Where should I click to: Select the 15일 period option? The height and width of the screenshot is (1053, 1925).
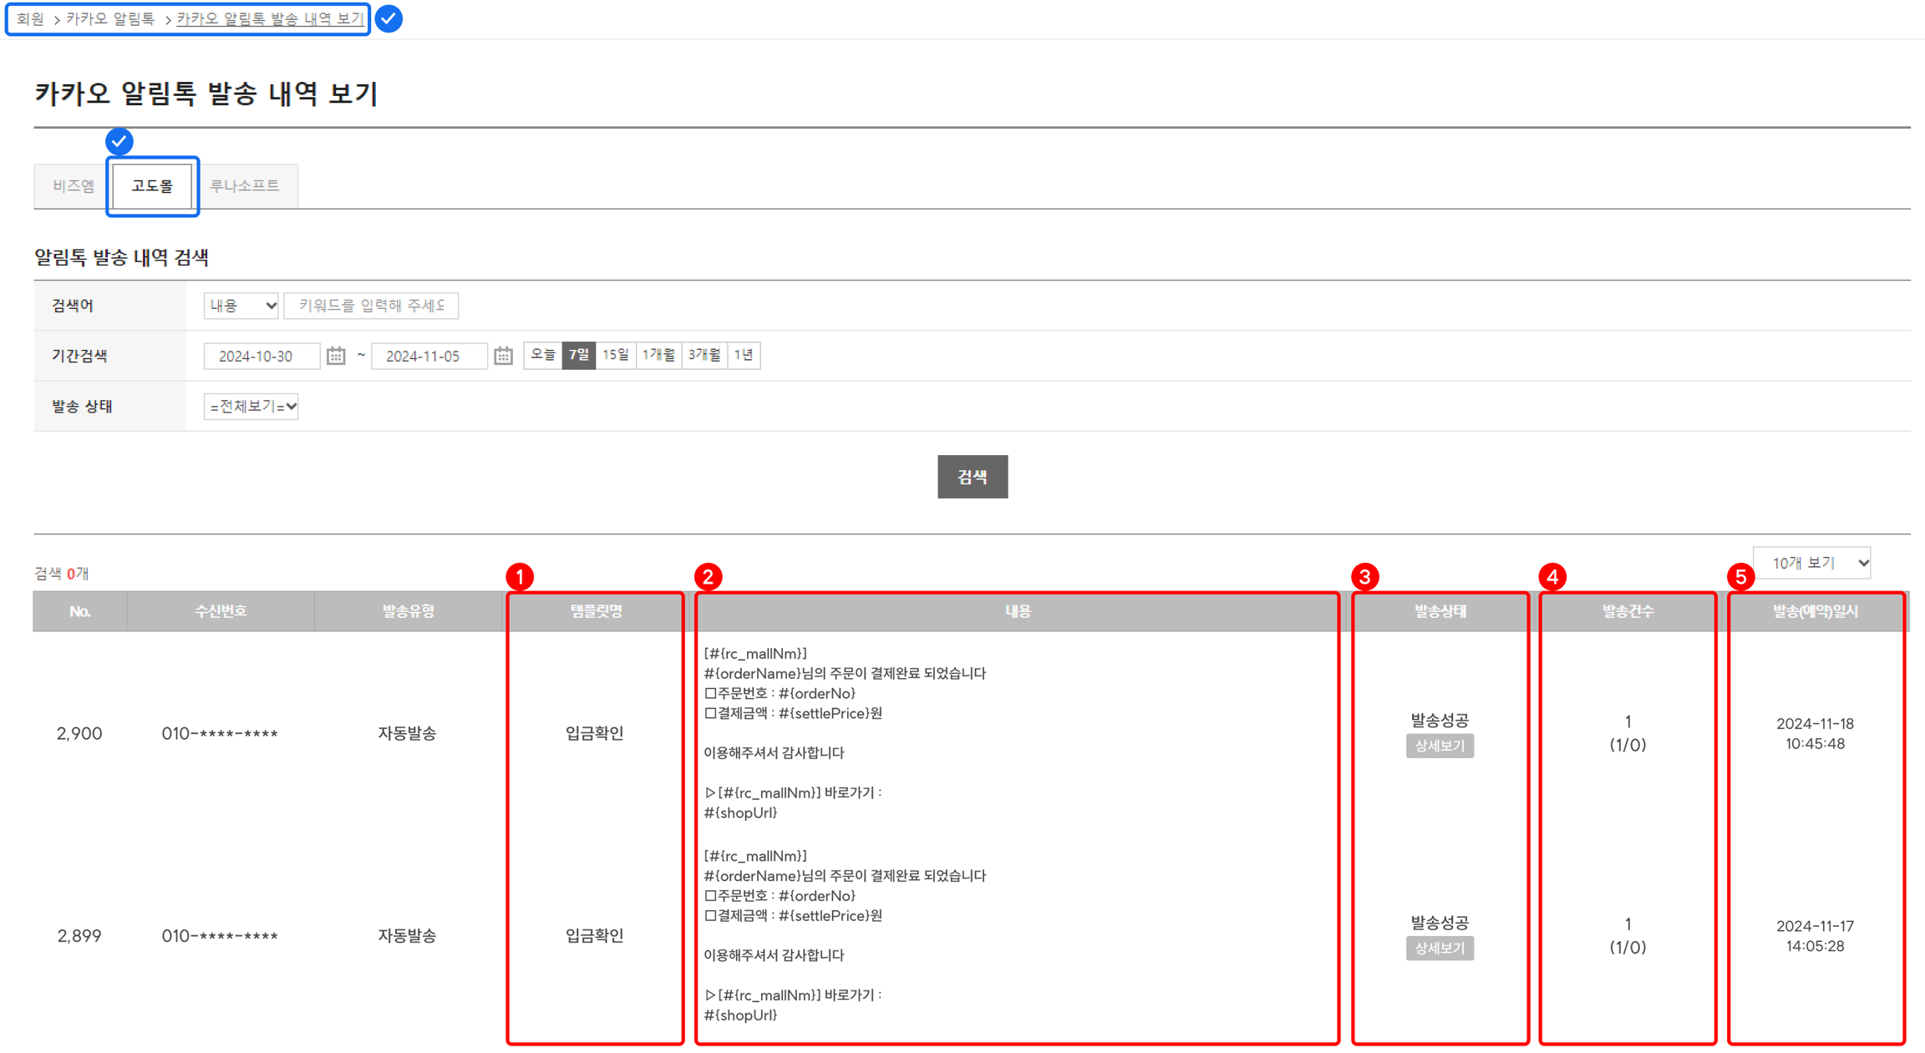pyautogui.click(x=616, y=355)
